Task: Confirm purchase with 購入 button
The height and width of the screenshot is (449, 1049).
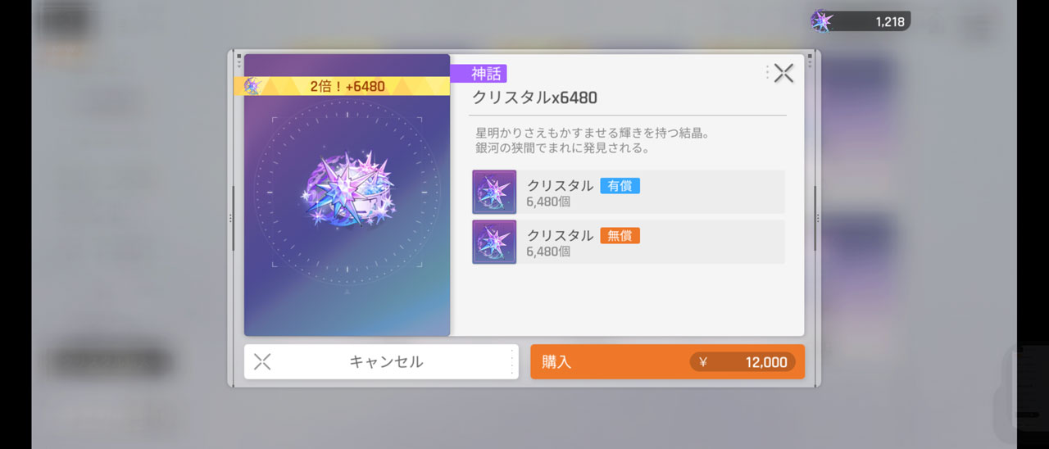Action: (x=667, y=361)
